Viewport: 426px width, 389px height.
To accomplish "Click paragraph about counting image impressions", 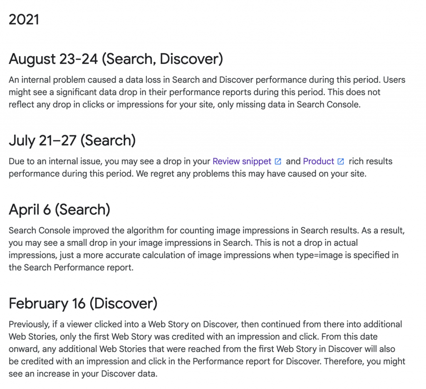I will [207, 249].
